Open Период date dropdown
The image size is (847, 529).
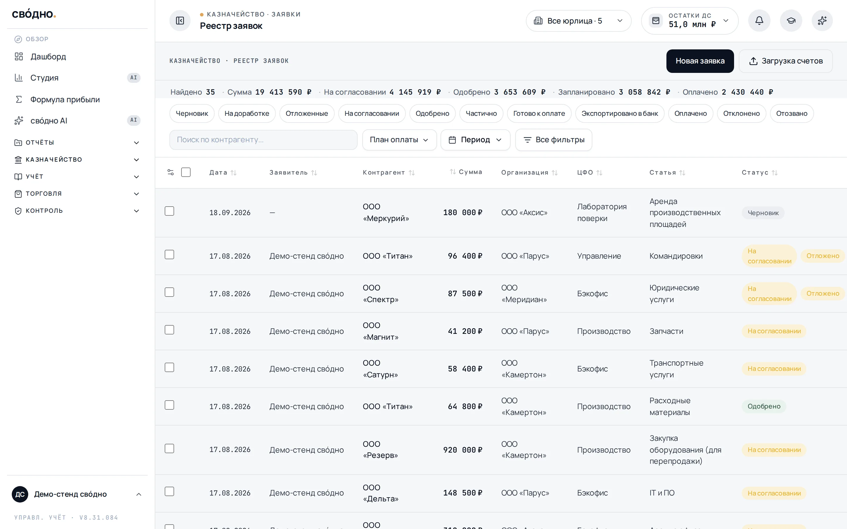[475, 140]
